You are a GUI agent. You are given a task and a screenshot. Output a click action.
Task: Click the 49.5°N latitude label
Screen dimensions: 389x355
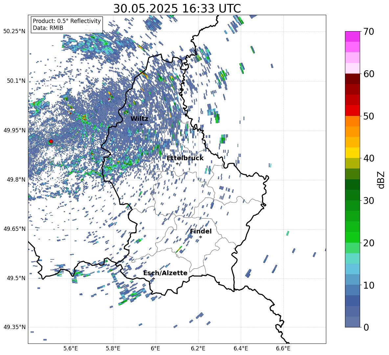pyautogui.click(x=16, y=278)
